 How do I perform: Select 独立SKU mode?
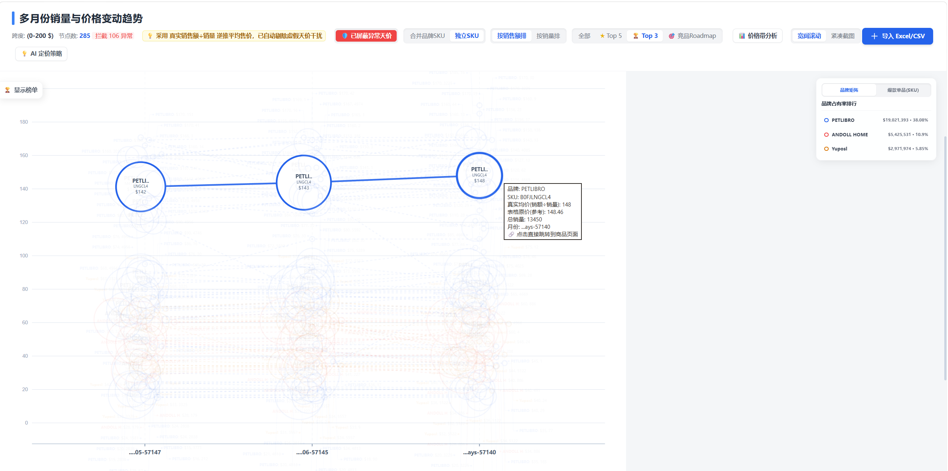[x=467, y=36]
